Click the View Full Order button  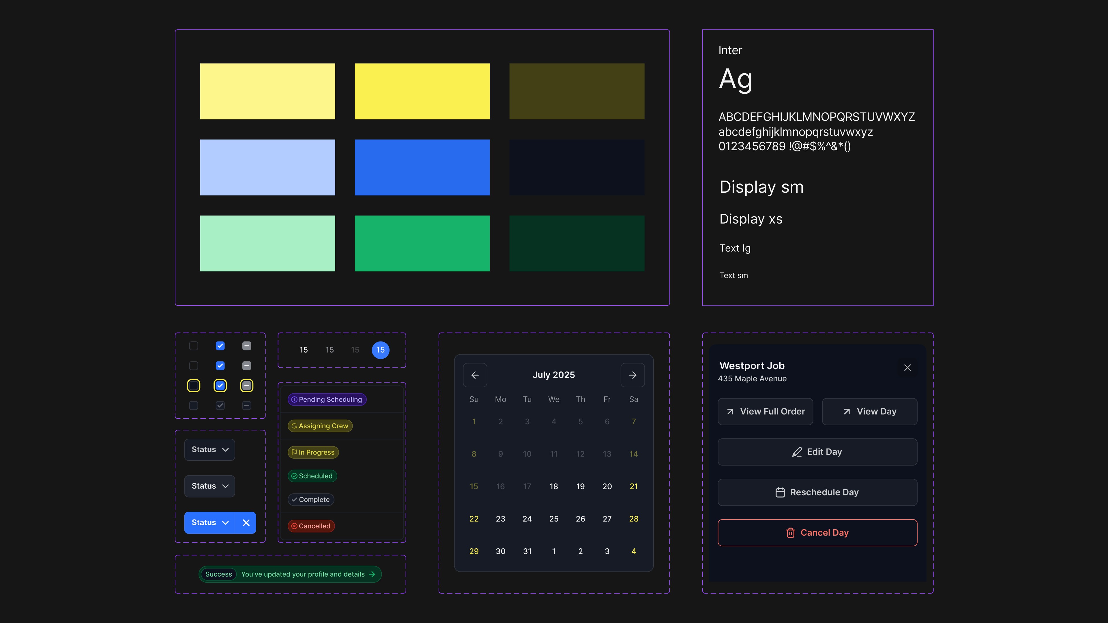pos(765,412)
